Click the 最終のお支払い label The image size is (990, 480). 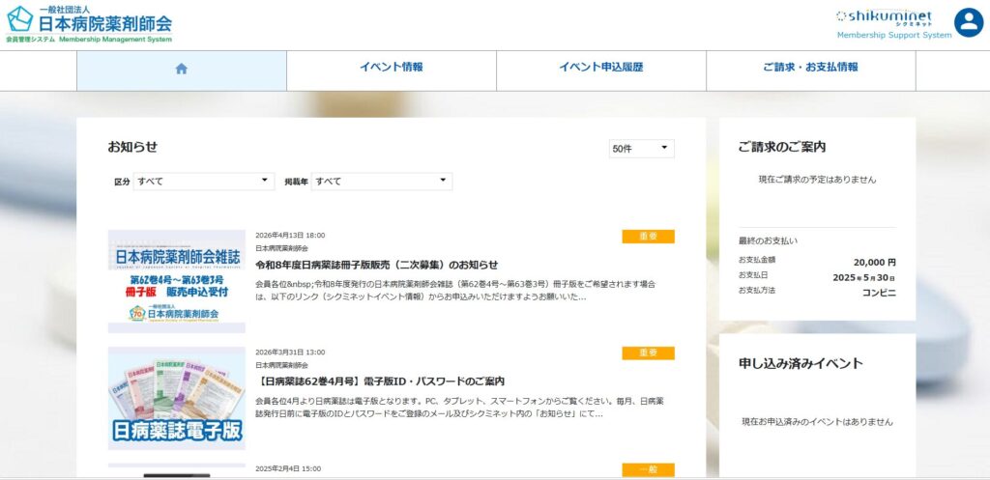pos(768,240)
